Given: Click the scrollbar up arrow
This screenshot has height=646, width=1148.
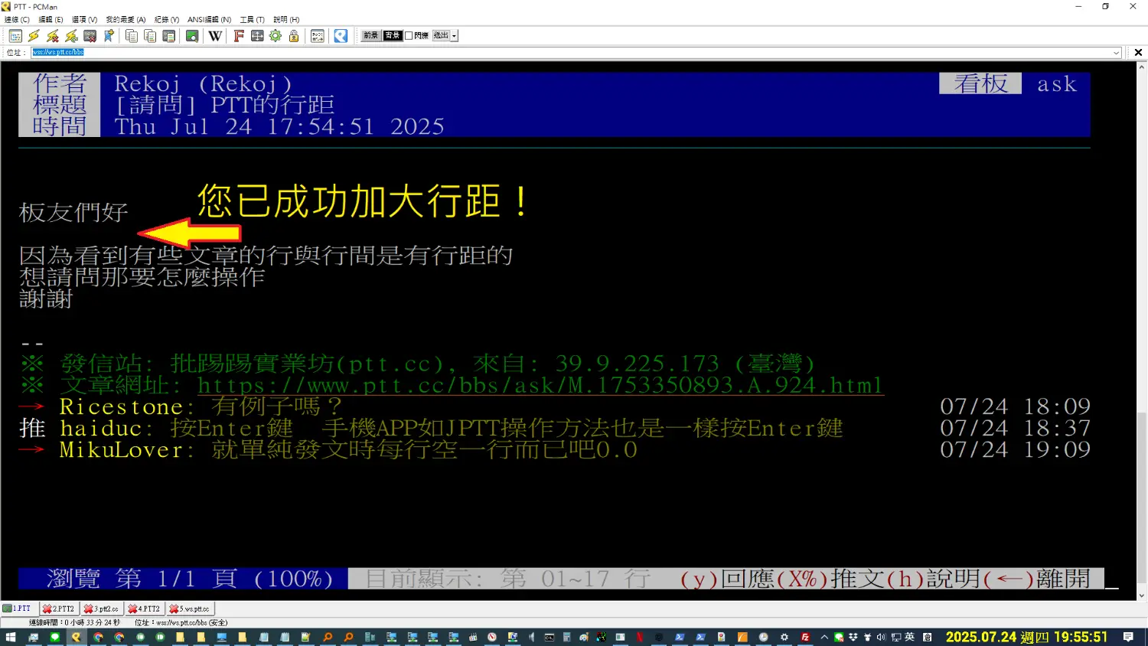Looking at the screenshot, I should (x=1142, y=67).
